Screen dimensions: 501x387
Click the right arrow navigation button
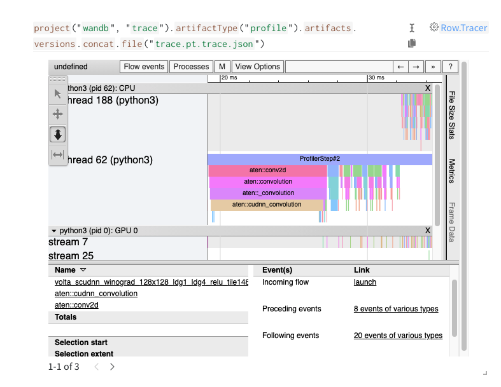pos(416,67)
